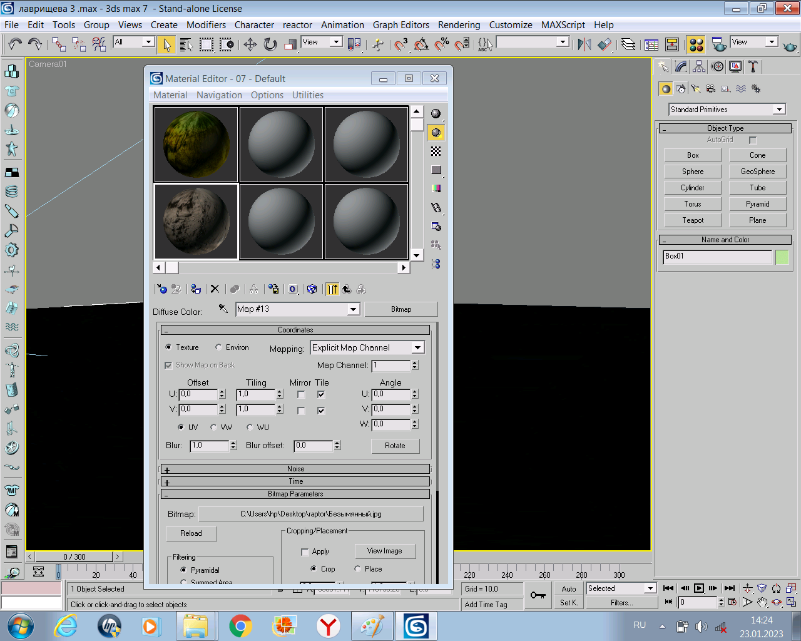Open the Modify panel tab
This screenshot has height=641, width=801.
point(681,66)
